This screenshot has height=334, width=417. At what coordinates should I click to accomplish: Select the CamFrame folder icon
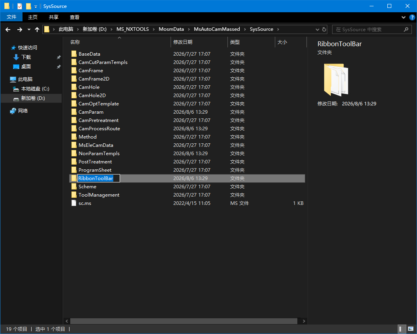click(74, 70)
